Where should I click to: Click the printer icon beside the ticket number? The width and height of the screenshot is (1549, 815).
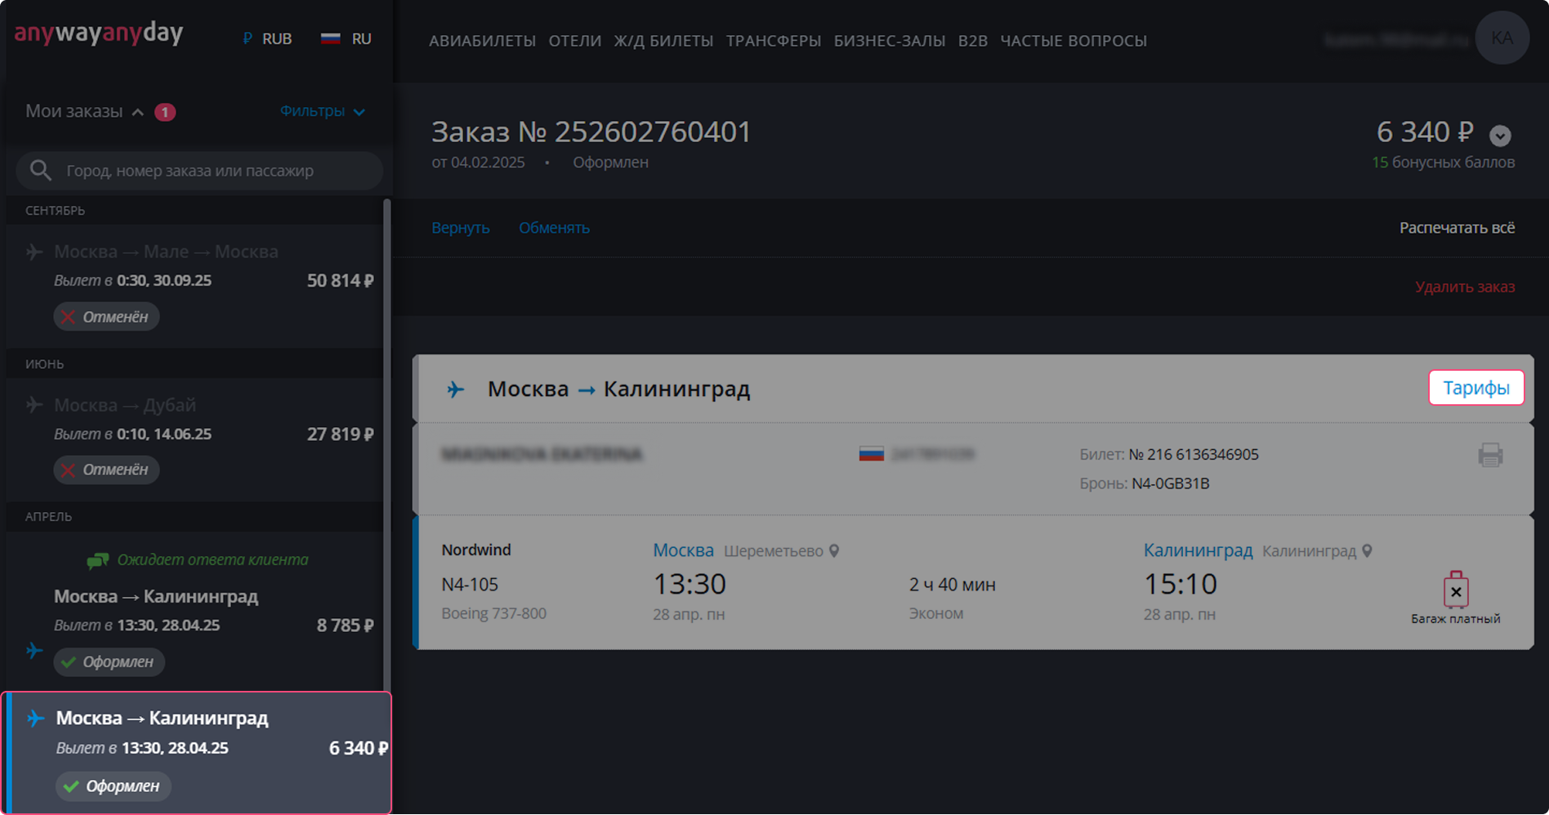pos(1490,455)
